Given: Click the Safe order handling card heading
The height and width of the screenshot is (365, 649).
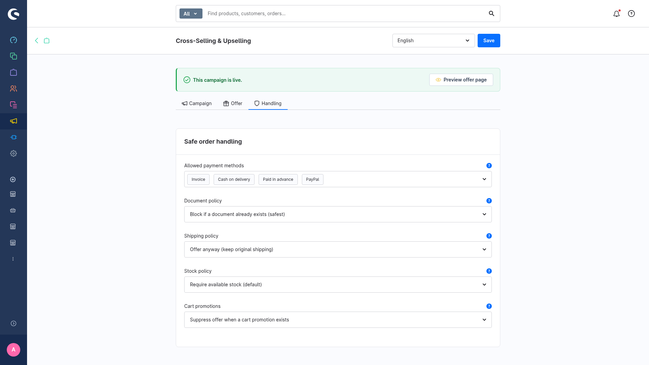Looking at the screenshot, I should [x=213, y=142].
